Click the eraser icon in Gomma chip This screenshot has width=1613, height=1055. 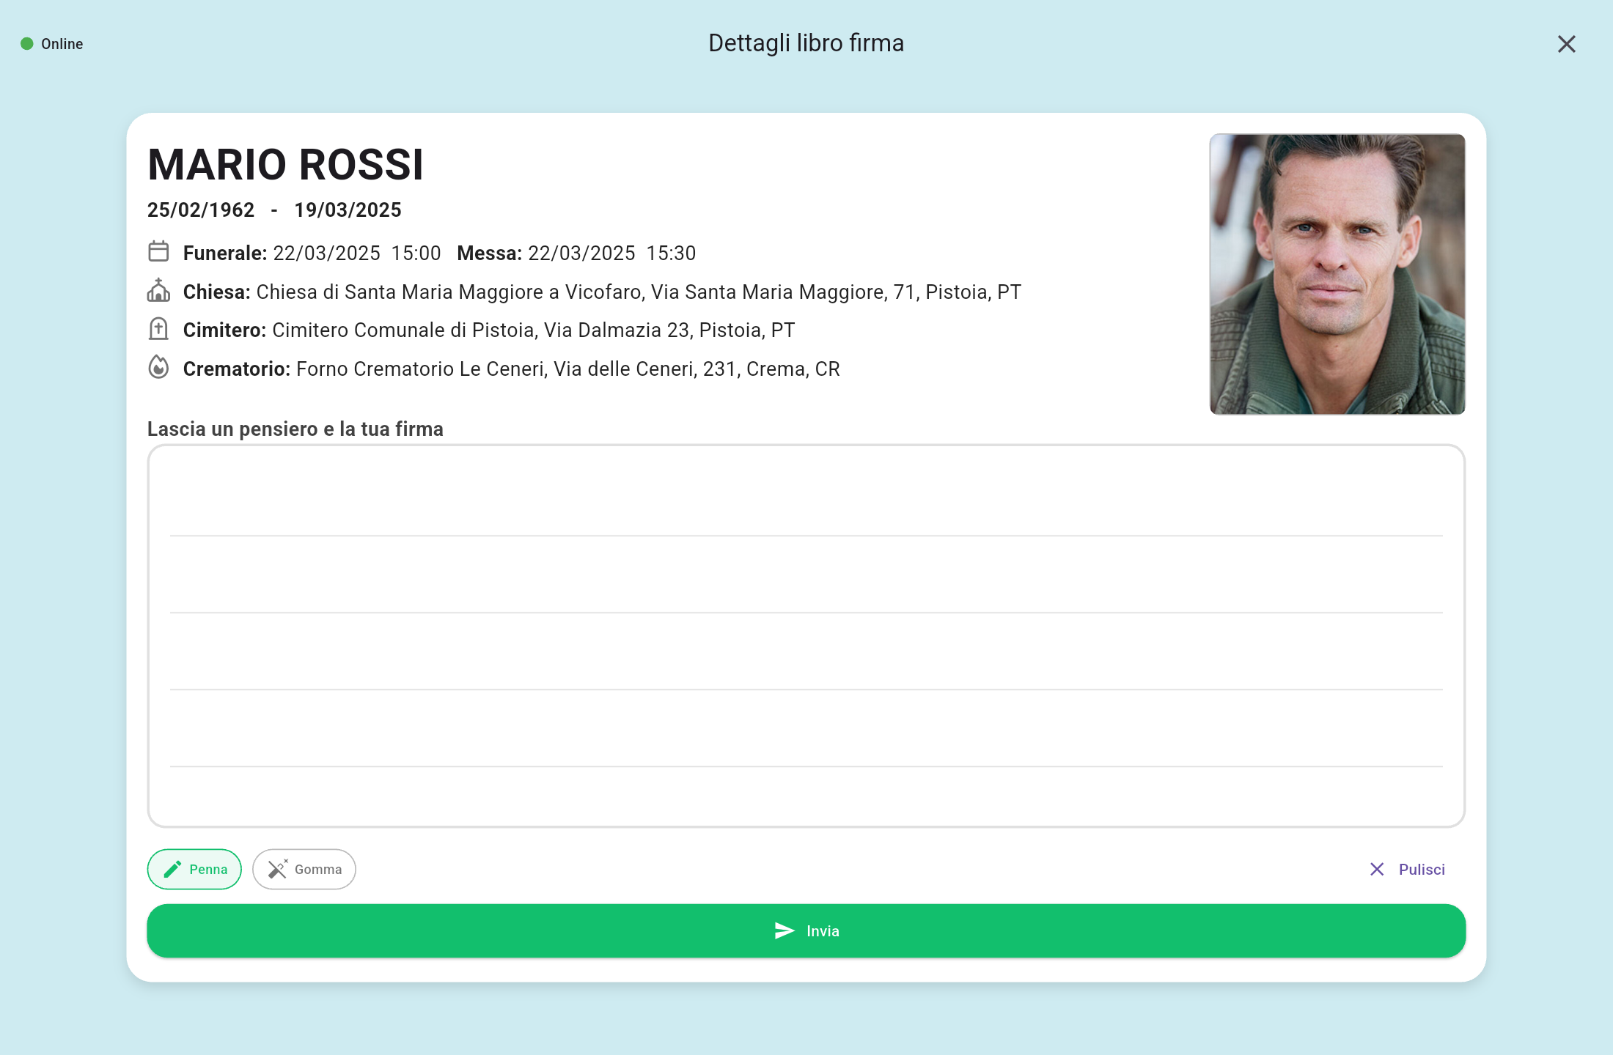277,869
